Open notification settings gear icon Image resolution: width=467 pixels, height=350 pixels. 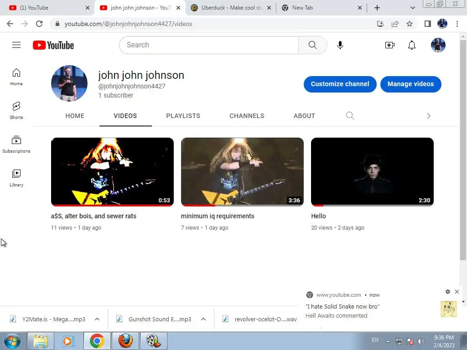tap(448, 292)
